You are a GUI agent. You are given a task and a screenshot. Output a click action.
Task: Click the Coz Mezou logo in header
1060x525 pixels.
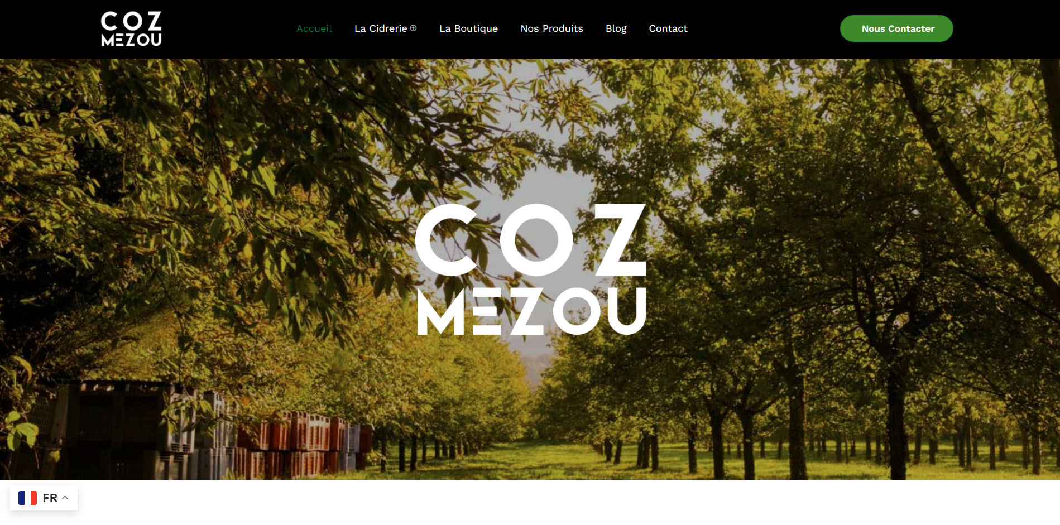pyautogui.click(x=131, y=28)
